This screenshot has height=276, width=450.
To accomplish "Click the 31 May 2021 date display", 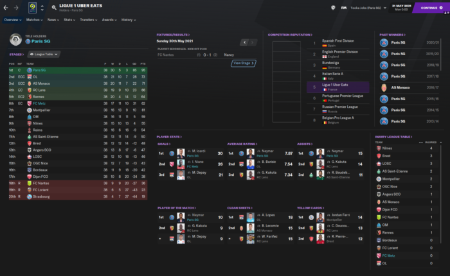I will click(x=402, y=8).
